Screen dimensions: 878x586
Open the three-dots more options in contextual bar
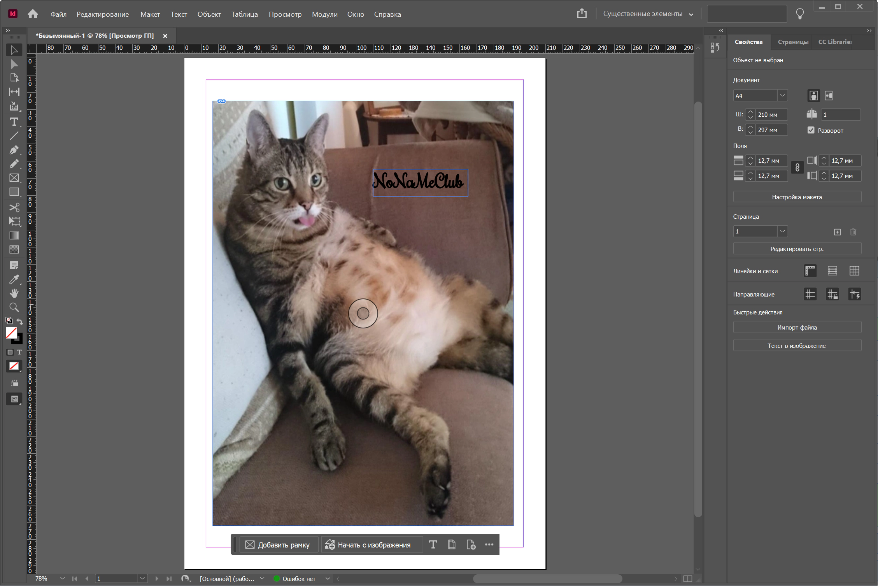tap(489, 545)
